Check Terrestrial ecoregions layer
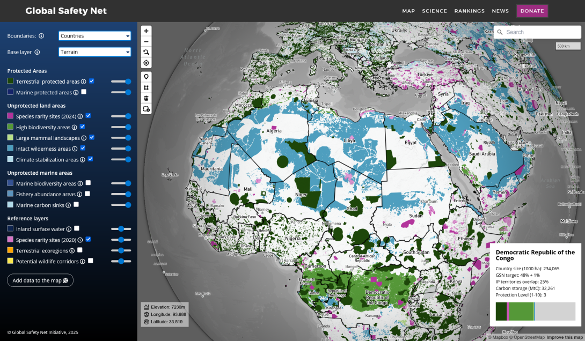Image resolution: width=585 pixels, height=341 pixels. click(x=80, y=250)
